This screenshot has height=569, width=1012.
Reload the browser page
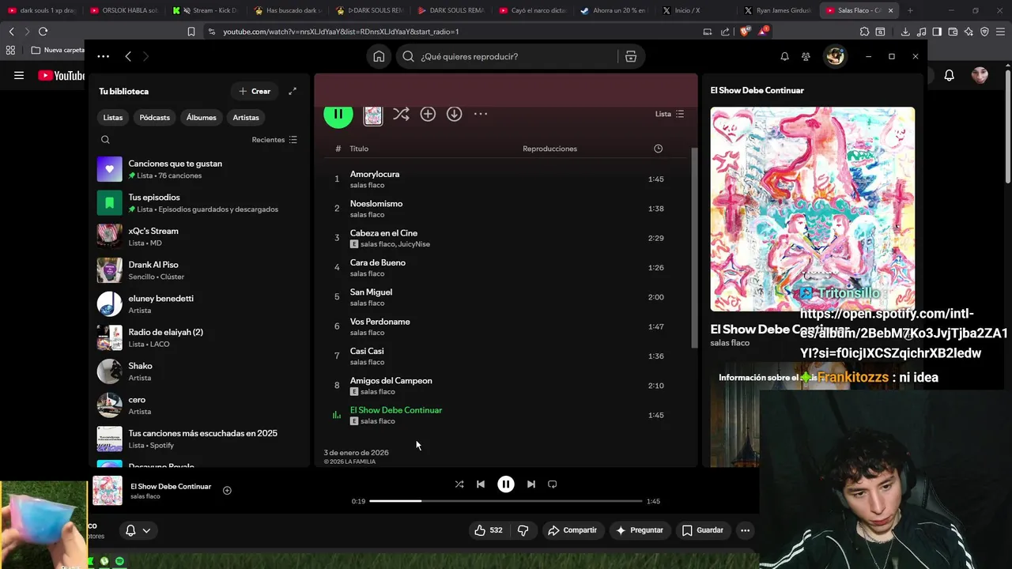point(43,32)
